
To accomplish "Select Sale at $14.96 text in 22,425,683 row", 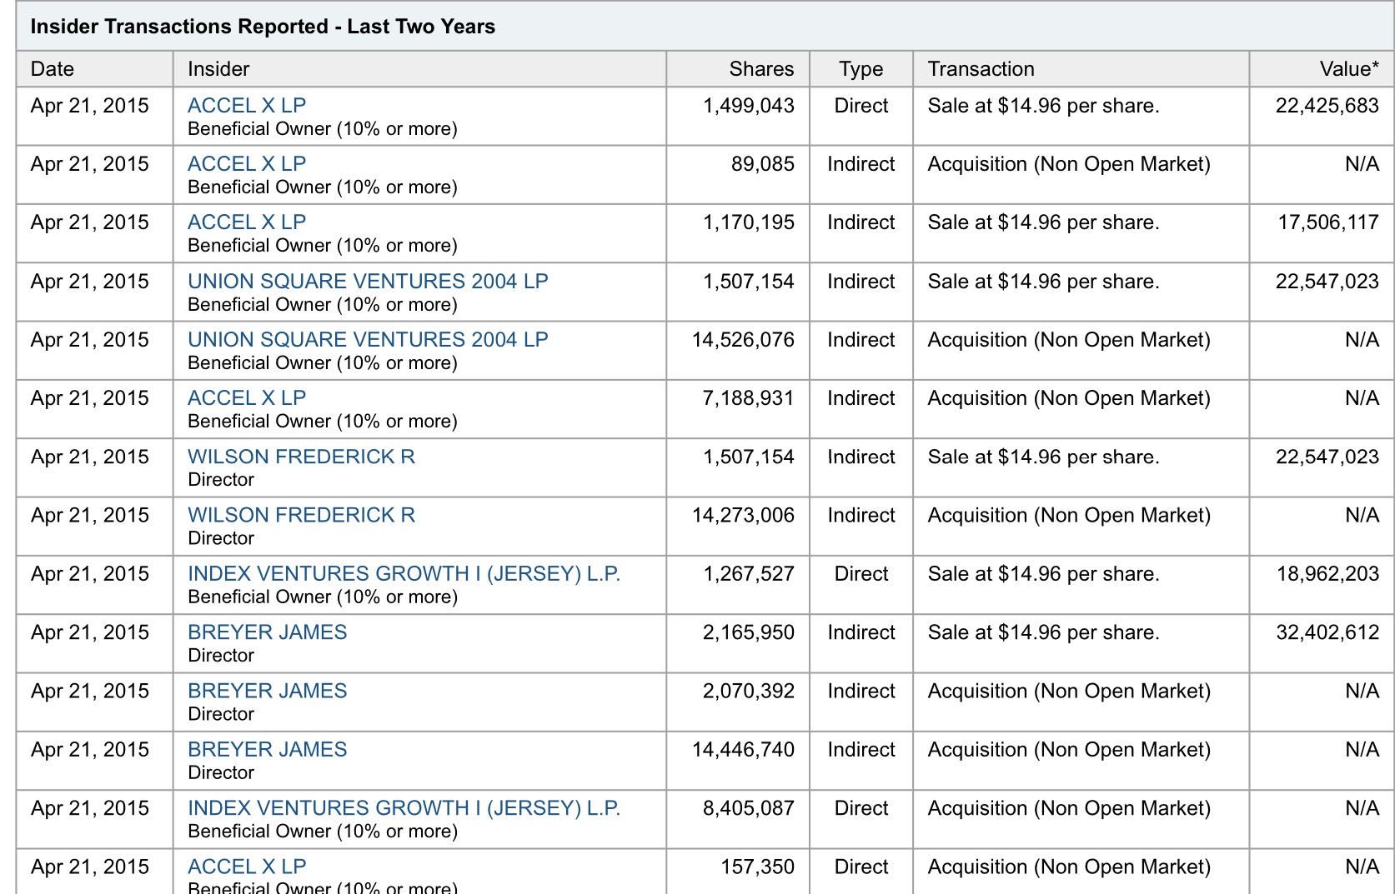I will [1043, 106].
